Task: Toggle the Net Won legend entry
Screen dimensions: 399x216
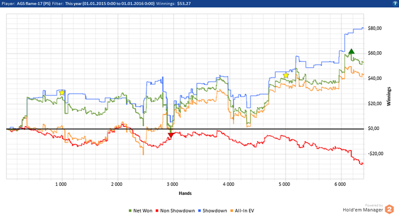Action: pos(141,211)
